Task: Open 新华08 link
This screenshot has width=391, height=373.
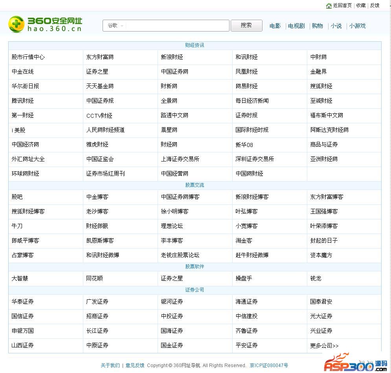Action: pyautogui.click(x=244, y=145)
